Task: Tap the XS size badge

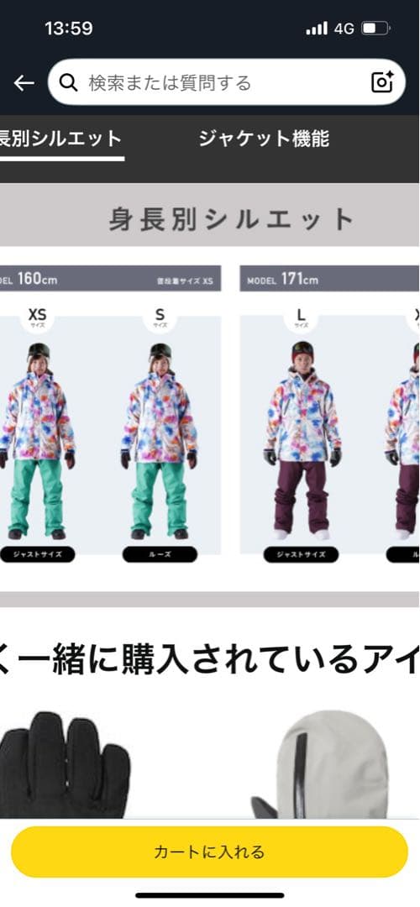Action: [37, 317]
